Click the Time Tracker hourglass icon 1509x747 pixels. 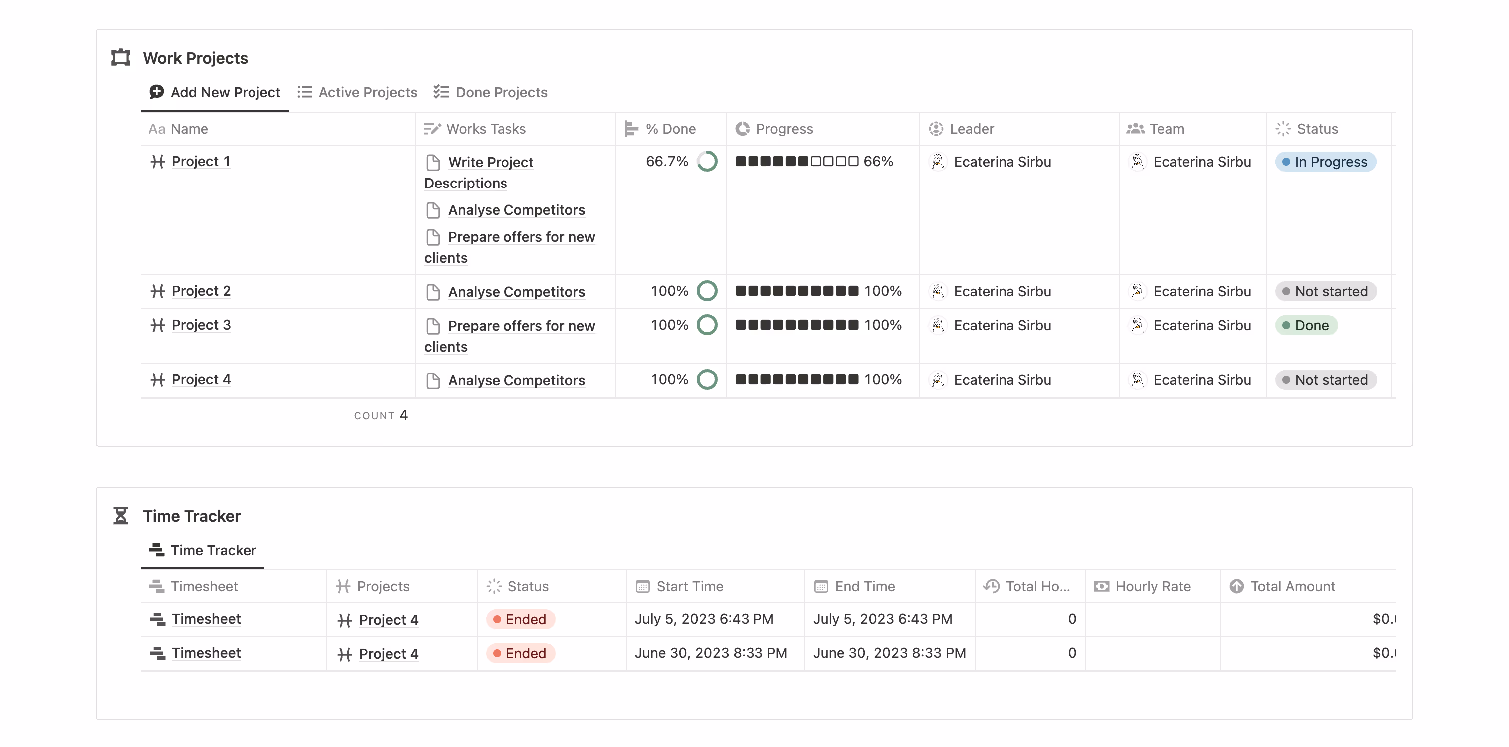pos(121,516)
